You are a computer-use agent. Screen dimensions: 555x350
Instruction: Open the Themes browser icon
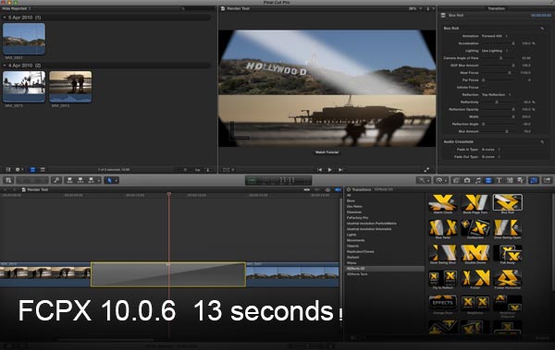pyautogui.click(x=520, y=180)
